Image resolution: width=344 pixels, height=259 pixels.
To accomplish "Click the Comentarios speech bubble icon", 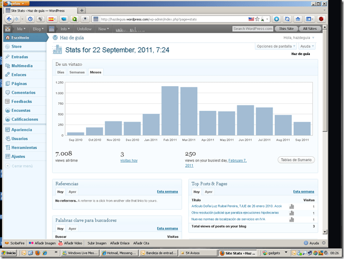I will point(7,93).
